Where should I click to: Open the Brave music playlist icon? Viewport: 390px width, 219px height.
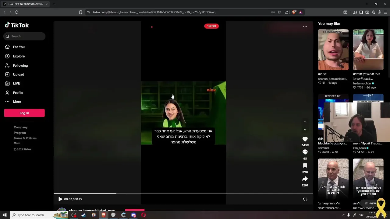click(355, 12)
